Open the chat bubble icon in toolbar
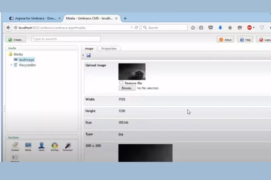The image size is (271, 180). (239, 28)
